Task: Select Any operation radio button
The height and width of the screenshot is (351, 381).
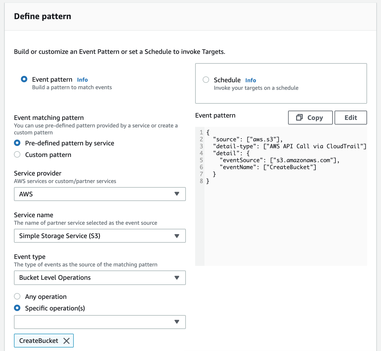Action: 17,296
